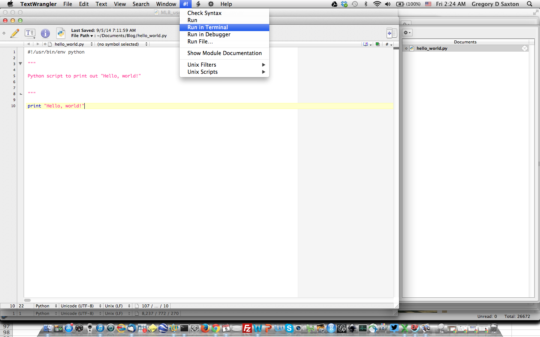Open Finder from the Dock

point(48,328)
